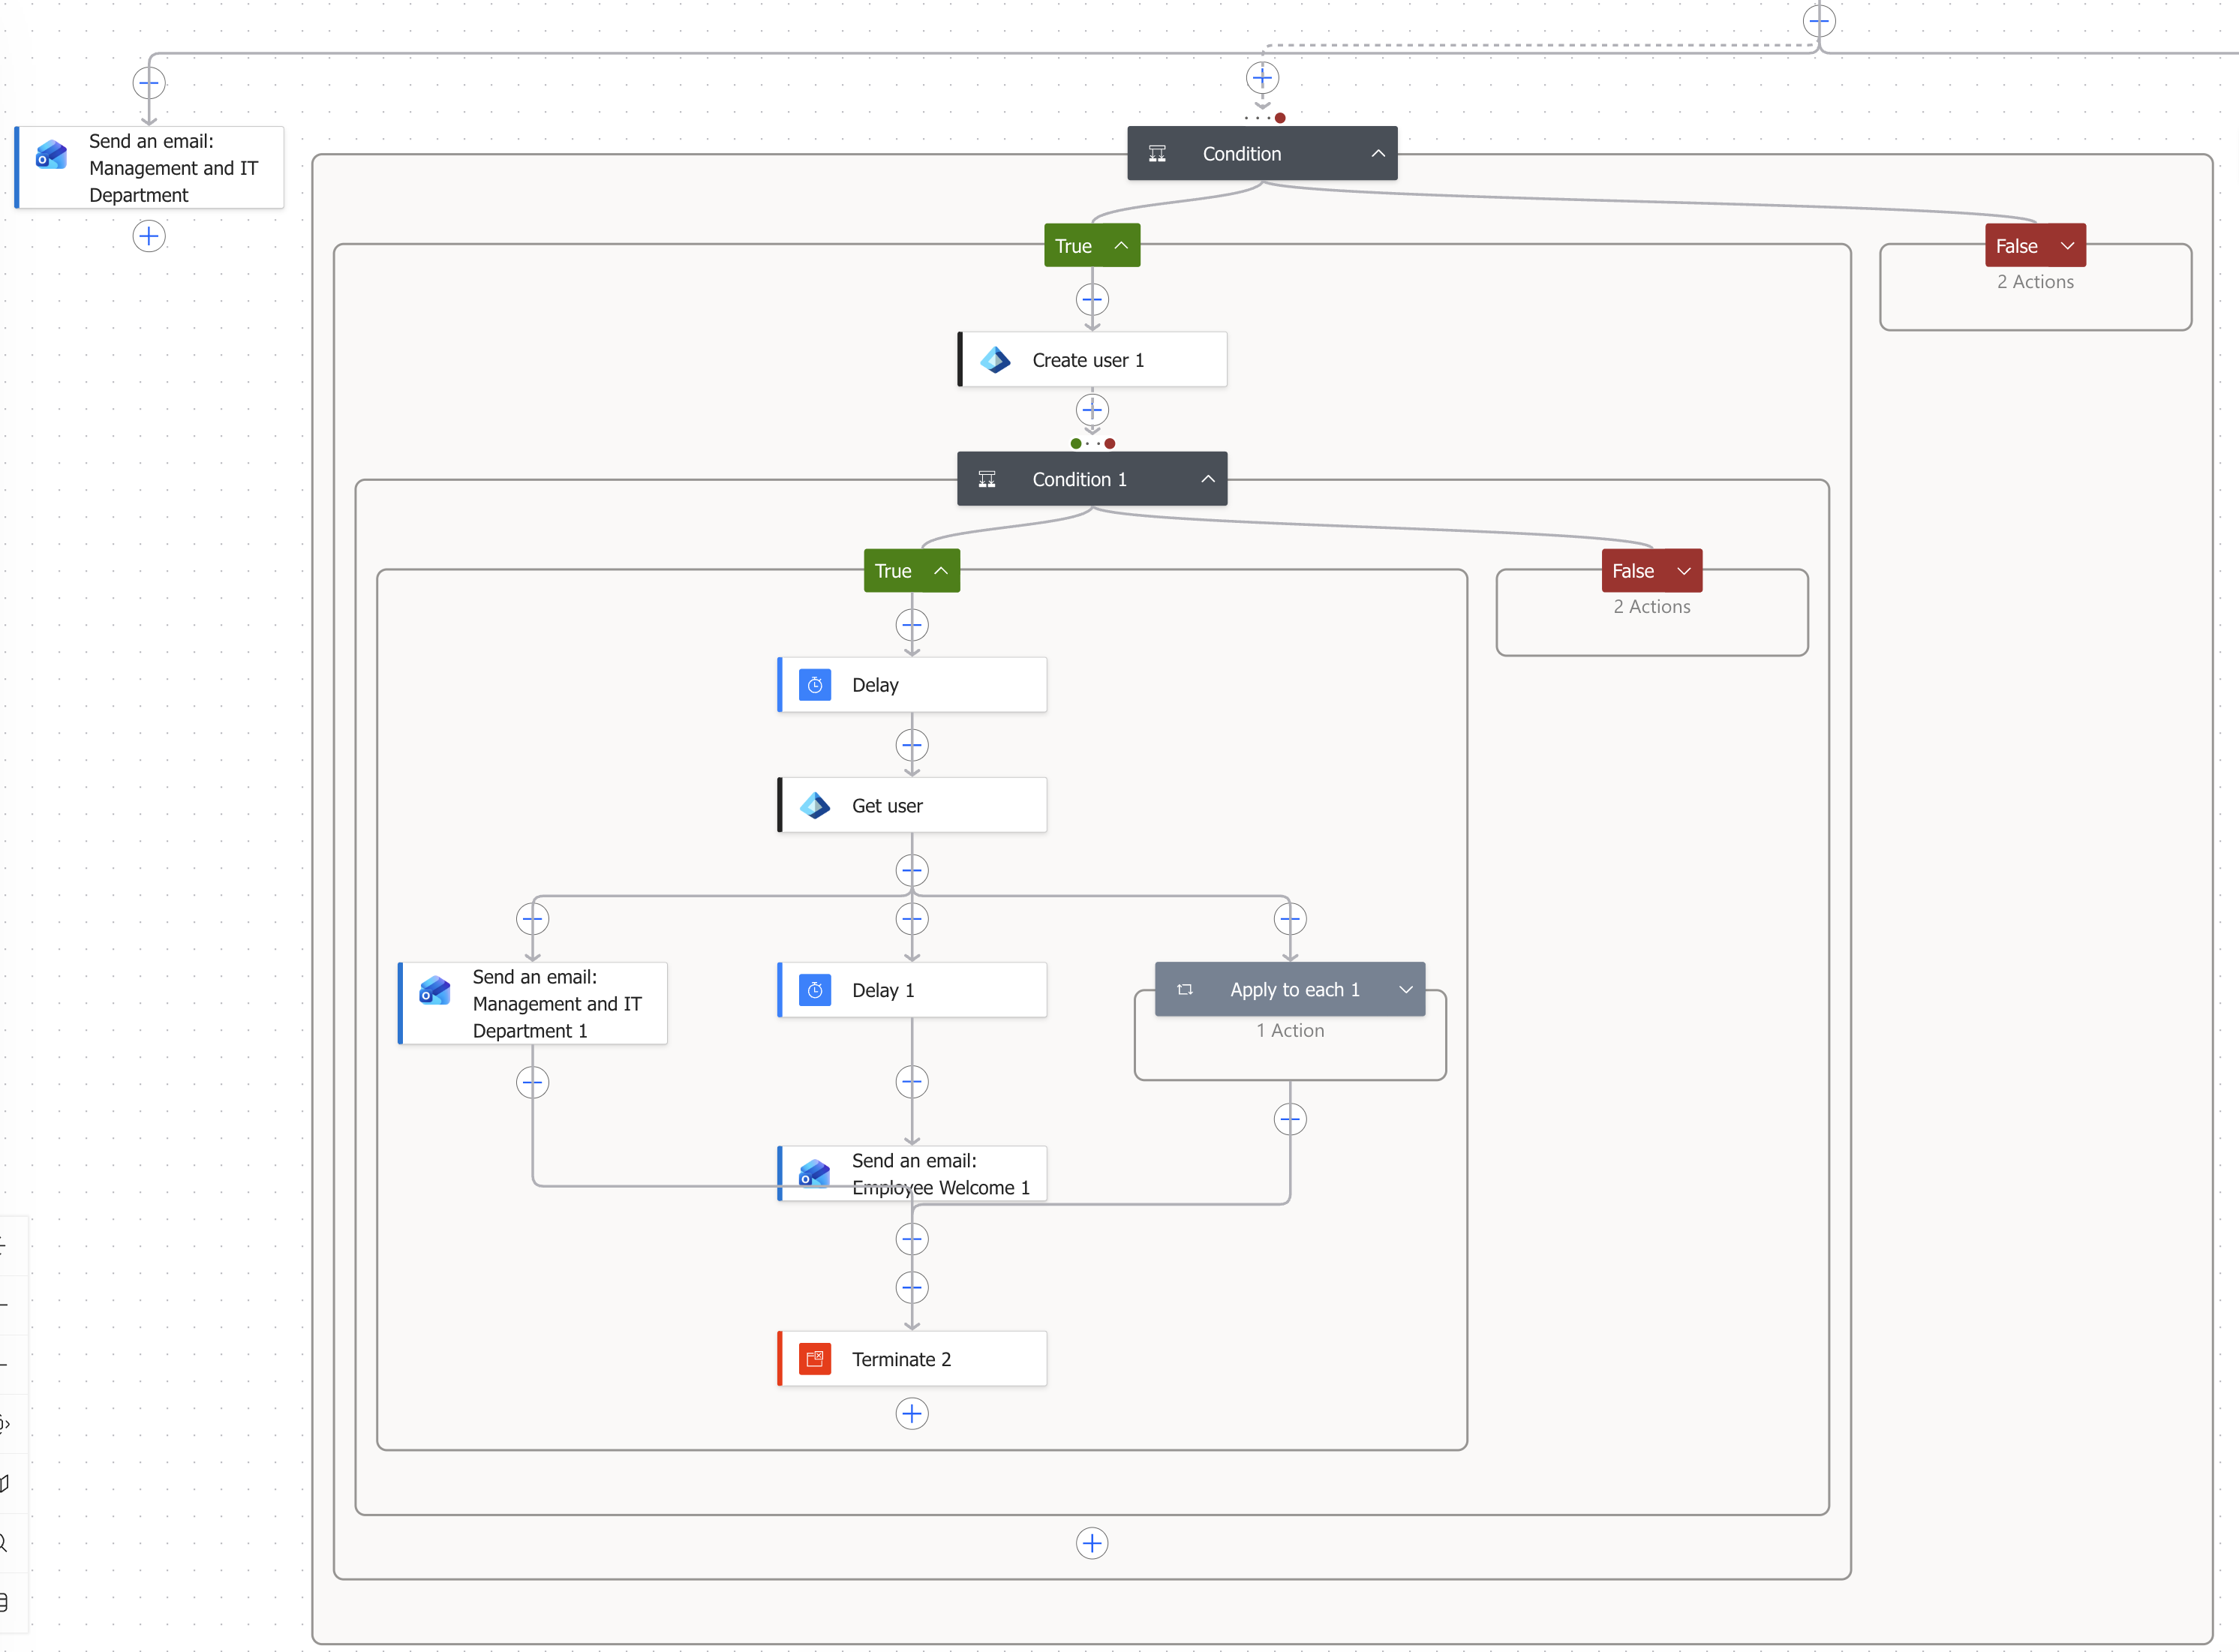Click Outlook icon on Management and IT Department 1
The width and height of the screenshot is (2239, 1652).
pos(435,991)
